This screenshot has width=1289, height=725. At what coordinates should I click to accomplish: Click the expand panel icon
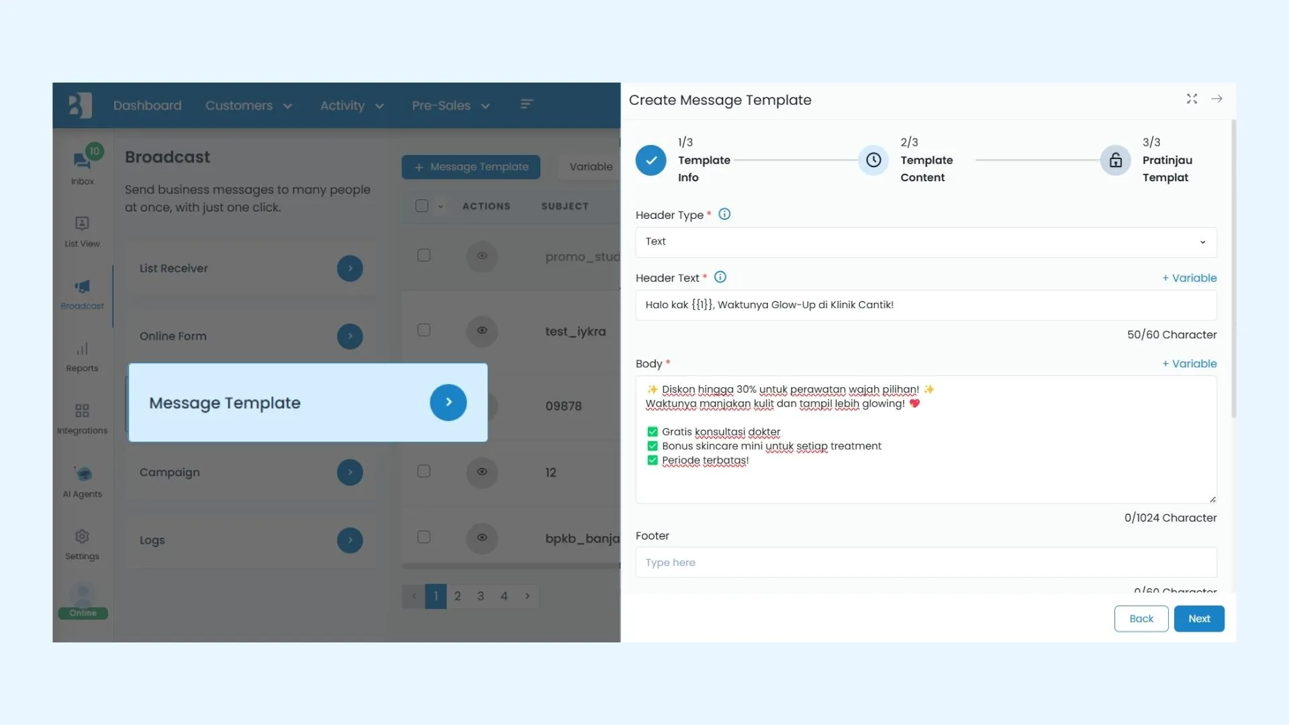1192,99
